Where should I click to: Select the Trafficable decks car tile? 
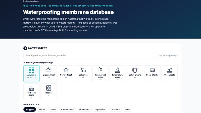point(31,92)
